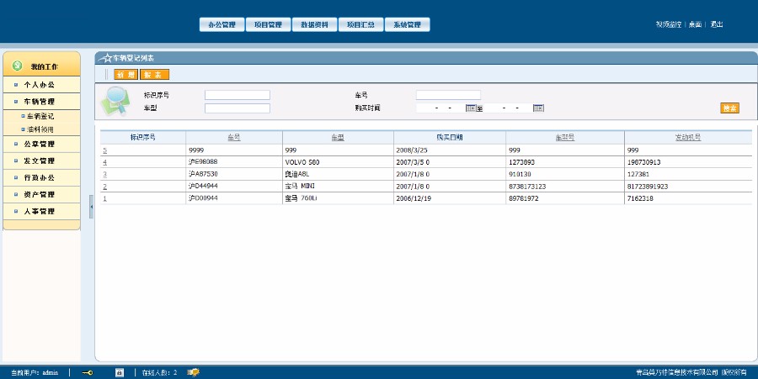Click cell 宝马 760Li
Screen dimensions: 758x379
click(x=302, y=198)
